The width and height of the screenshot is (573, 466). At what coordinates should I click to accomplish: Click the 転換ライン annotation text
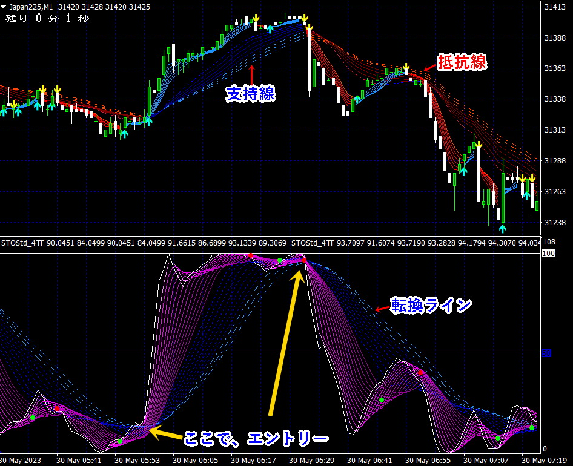(x=431, y=306)
